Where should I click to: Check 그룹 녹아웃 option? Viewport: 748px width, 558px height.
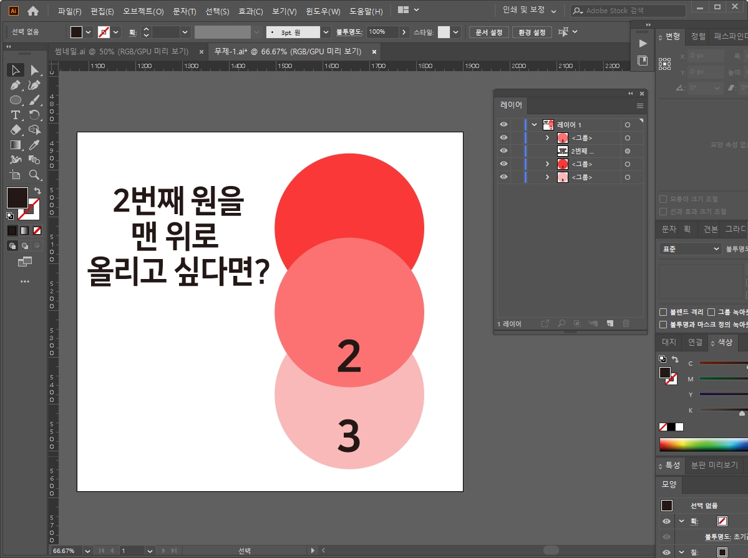click(711, 312)
